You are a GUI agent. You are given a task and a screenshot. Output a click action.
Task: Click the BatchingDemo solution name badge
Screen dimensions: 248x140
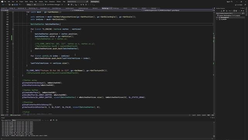[x=95, y=2]
